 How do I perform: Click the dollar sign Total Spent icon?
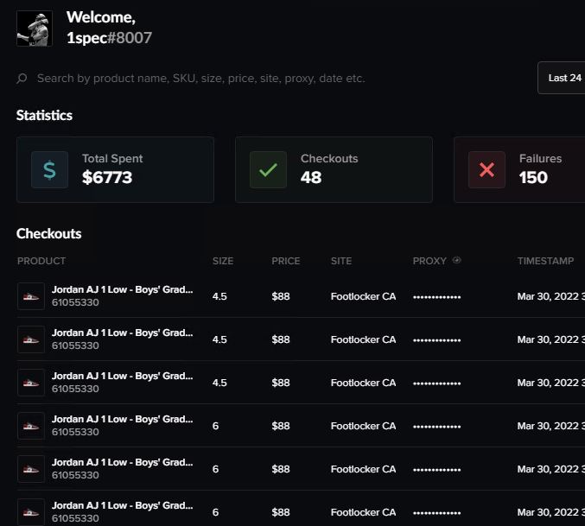(x=49, y=169)
